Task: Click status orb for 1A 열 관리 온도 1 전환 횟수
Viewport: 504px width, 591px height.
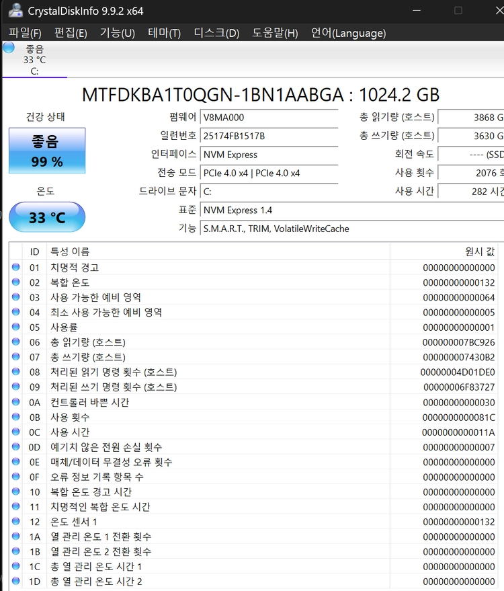Action: (16, 536)
